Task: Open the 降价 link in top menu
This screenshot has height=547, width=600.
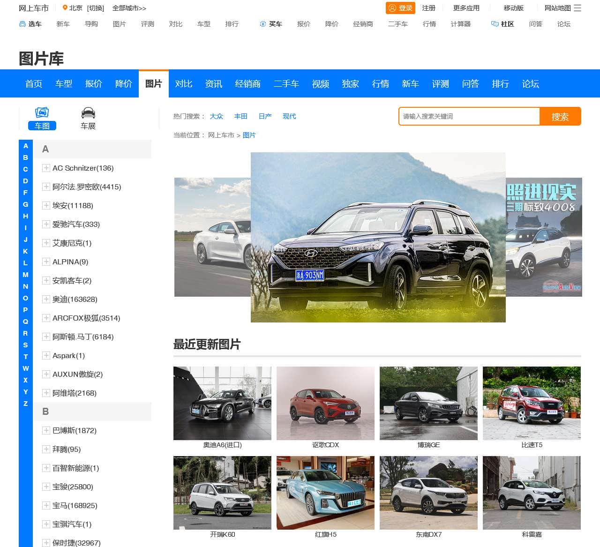Action: point(332,24)
